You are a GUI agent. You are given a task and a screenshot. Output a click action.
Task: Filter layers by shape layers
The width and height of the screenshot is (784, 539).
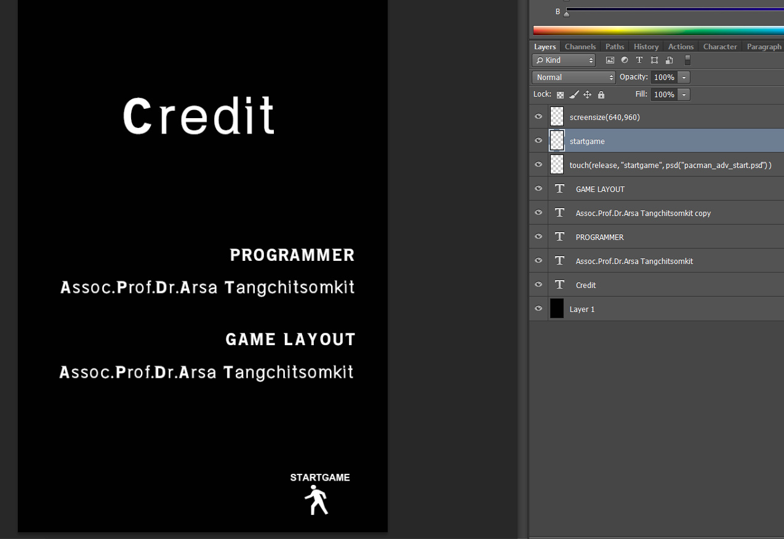pyautogui.click(x=654, y=60)
